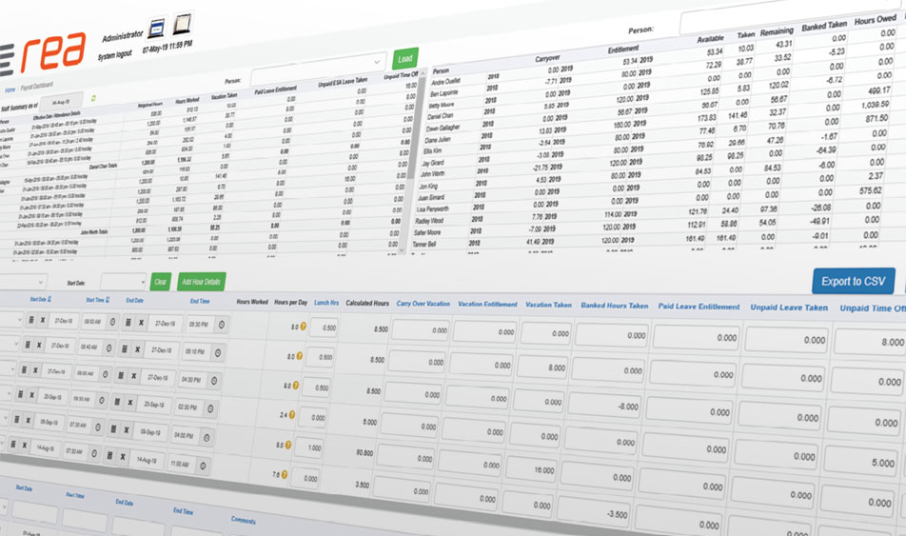This screenshot has width=906, height=536.
Task: Open clock picker for 04:30 PM end time
Action: [214, 381]
